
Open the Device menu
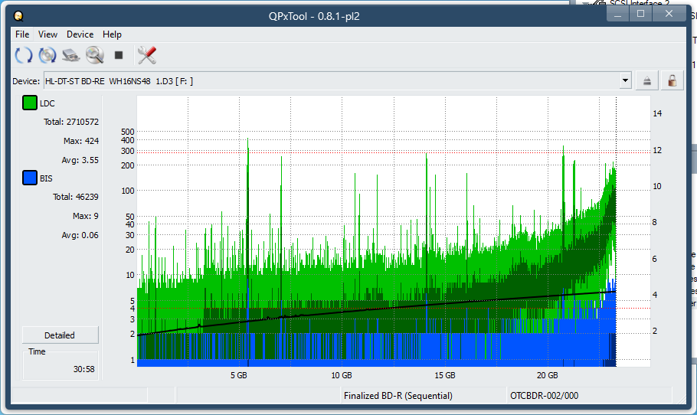click(80, 34)
